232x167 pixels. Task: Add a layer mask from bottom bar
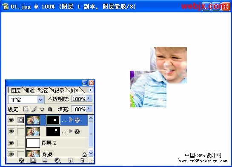pos(33,160)
